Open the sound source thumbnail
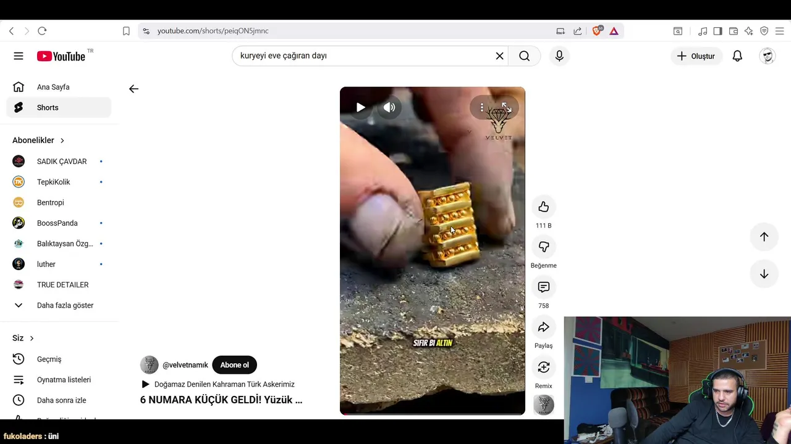Viewport: 791px width, 444px height. pyautogui.click(x=544, y=405)
